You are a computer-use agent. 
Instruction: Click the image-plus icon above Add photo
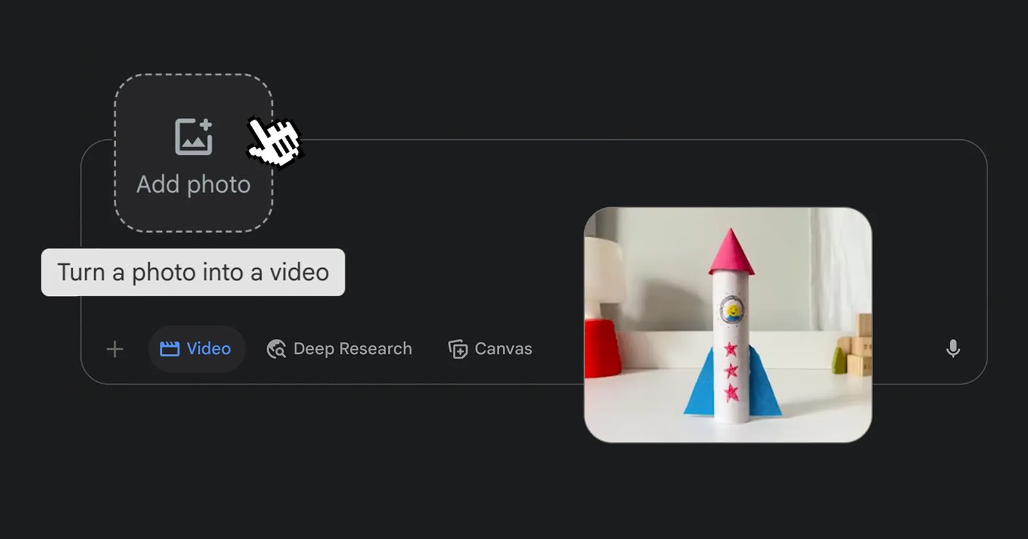[x=193, y=136]
